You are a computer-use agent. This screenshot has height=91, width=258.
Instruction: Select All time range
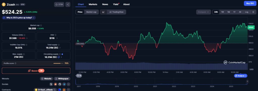[x=240, y=12]
